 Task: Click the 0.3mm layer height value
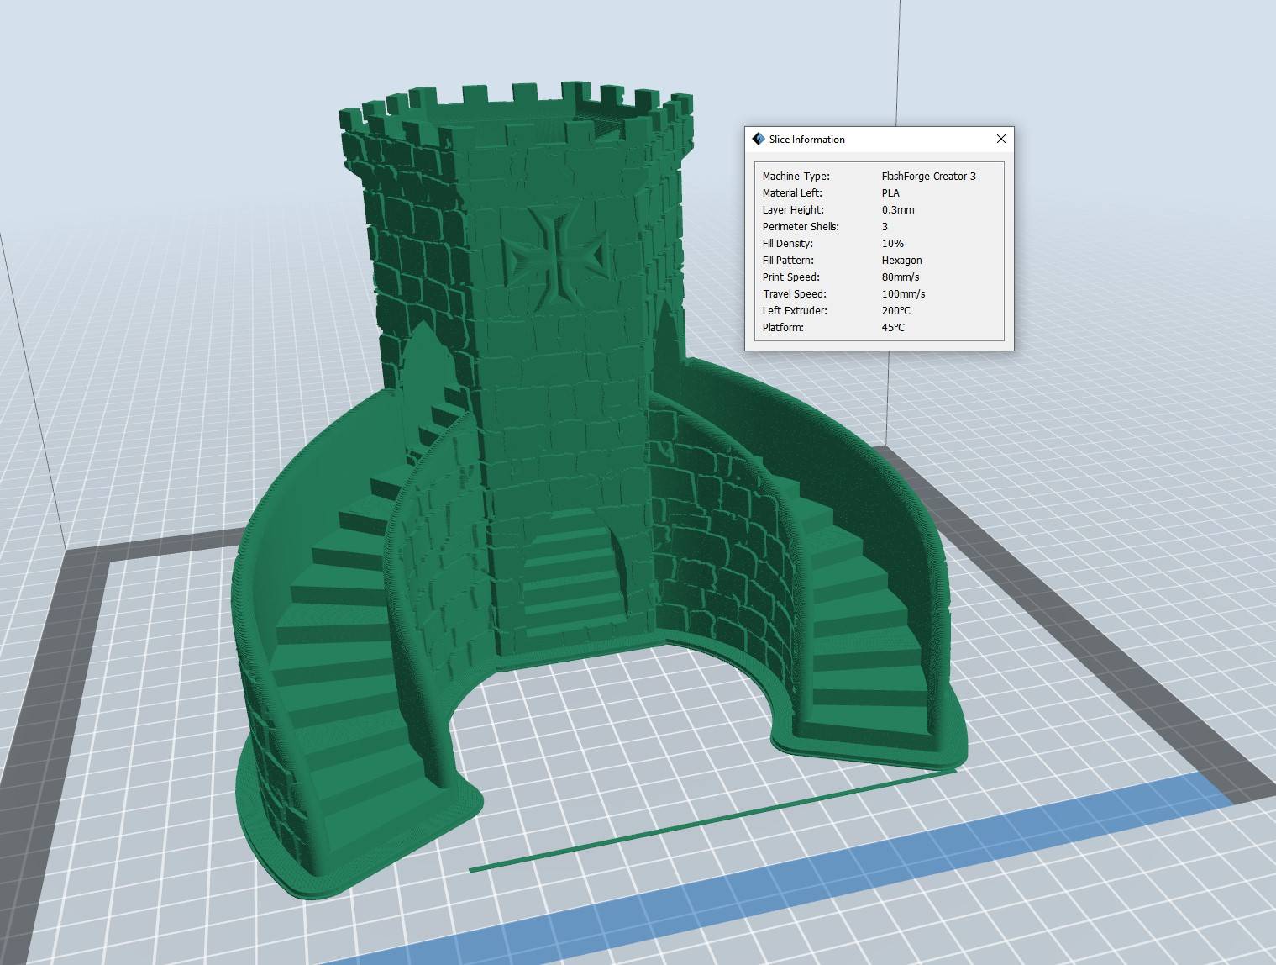click(x=897, y=210)
